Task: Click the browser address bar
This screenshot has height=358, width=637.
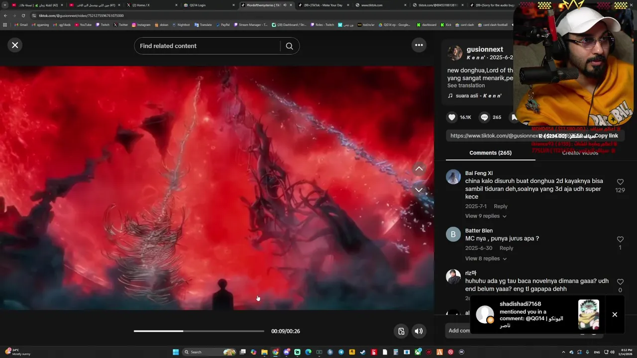Action: click(x=269, y=15)
